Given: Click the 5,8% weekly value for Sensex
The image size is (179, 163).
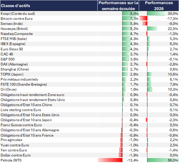Looking at the screenshot, I should [134, 24].
